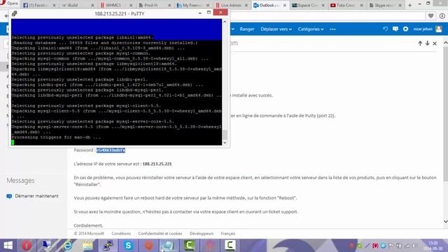
Task: Click the nizar jebari account name
Action: 423,29
